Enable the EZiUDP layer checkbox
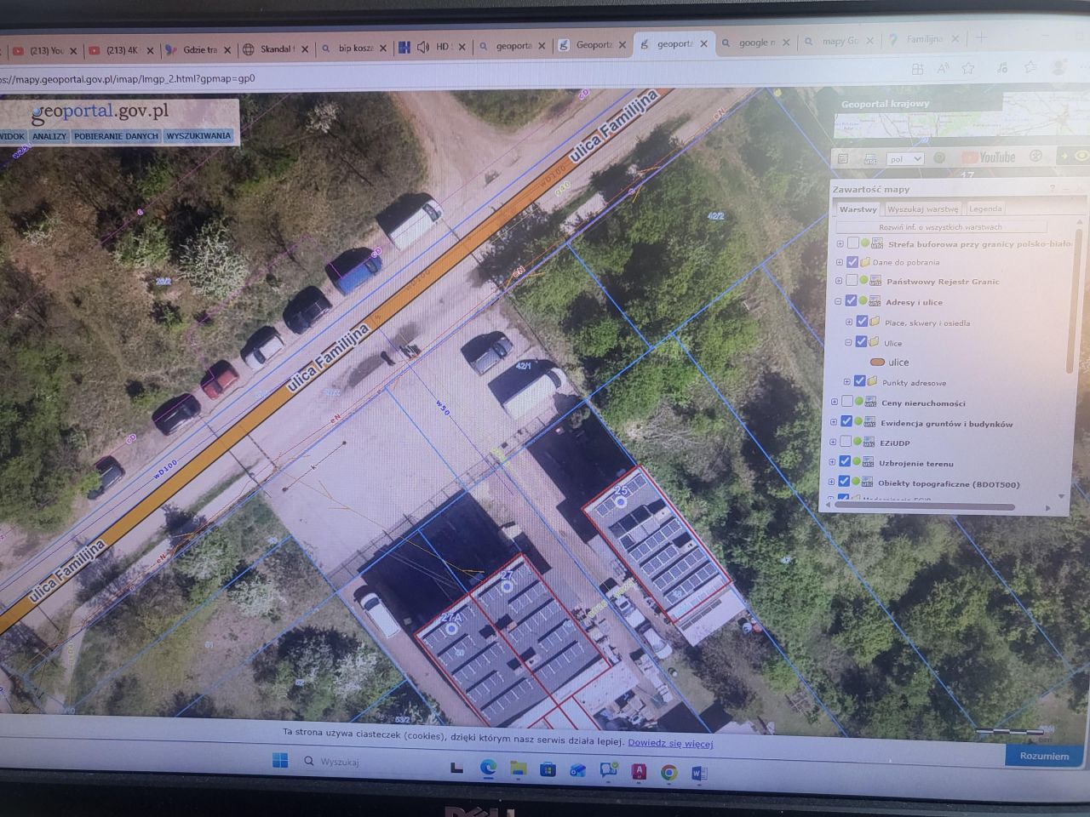The width and height of the screenshot is (1090, 817). (x=846, y=442)
